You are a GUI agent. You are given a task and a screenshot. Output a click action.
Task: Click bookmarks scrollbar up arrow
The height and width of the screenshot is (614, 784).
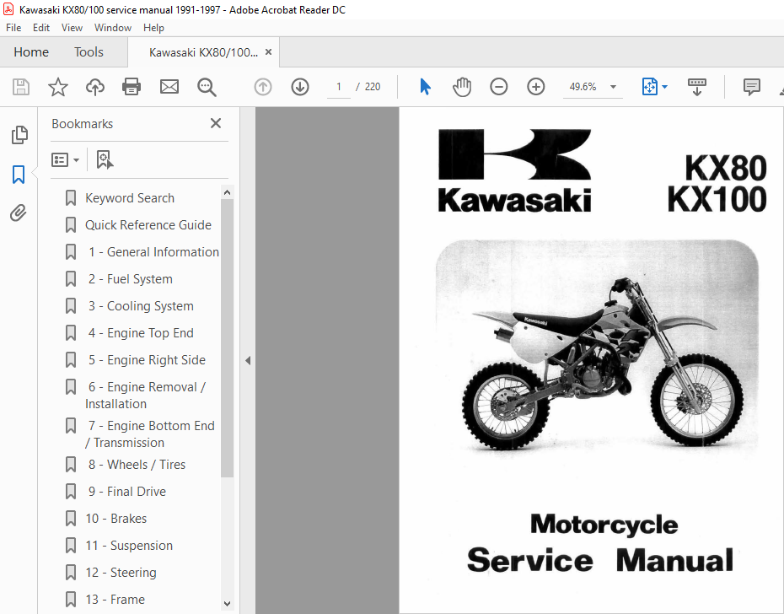click(227, 192)
